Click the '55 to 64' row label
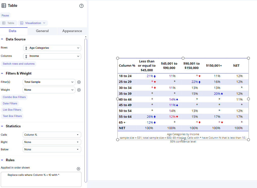The image size is (257, 188). point(125,116)
